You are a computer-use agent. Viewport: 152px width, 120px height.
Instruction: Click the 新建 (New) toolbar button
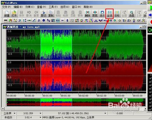click(x=7, y=14)
